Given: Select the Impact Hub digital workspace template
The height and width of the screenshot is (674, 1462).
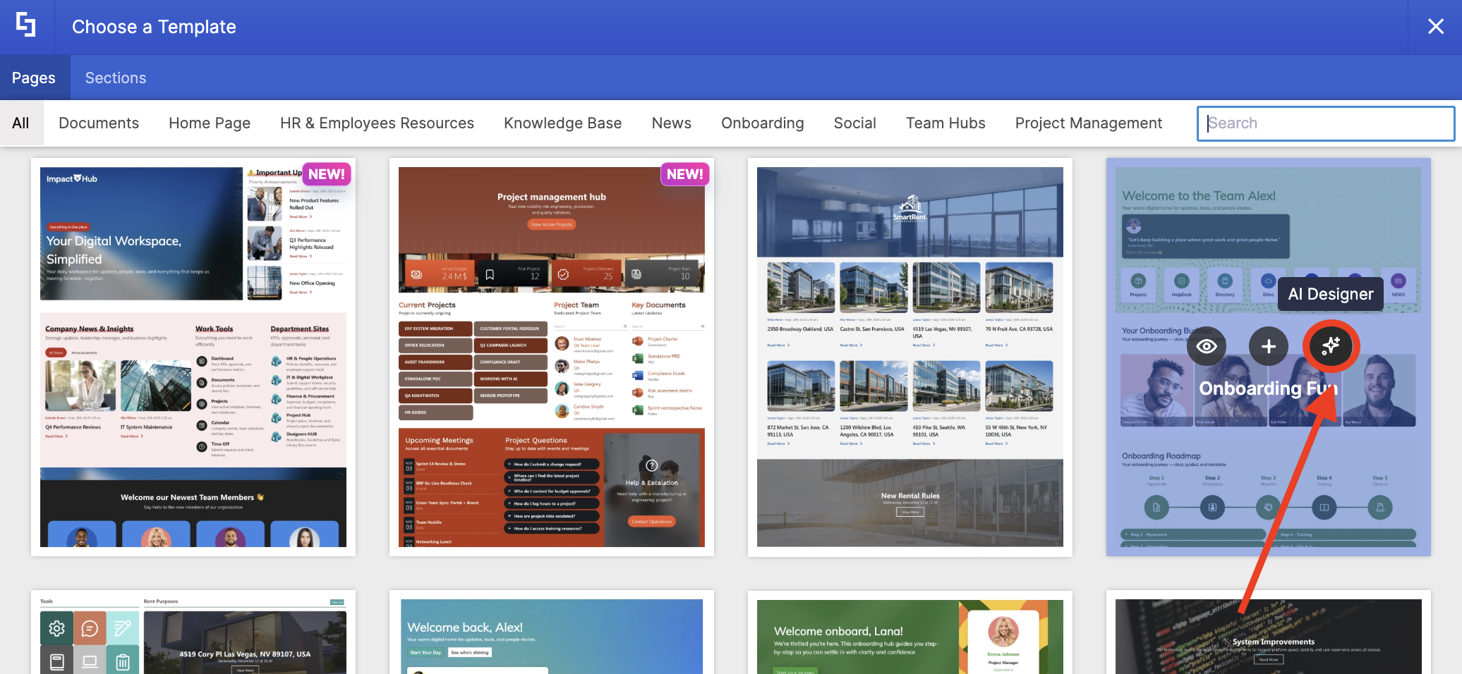Looking at the screenshot, I should 193,357.
